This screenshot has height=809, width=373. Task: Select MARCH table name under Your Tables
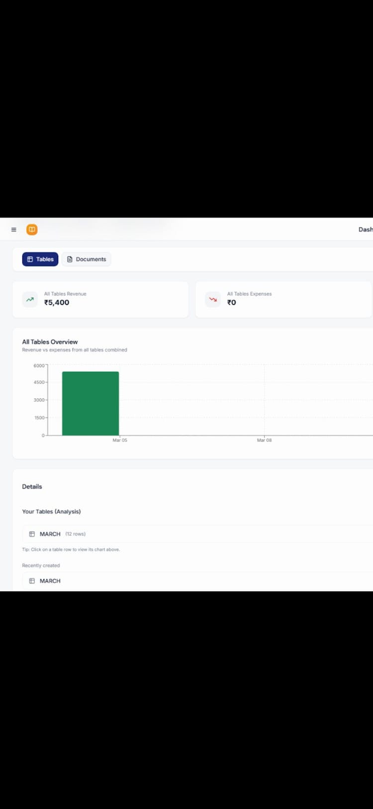tap(50, 534)
